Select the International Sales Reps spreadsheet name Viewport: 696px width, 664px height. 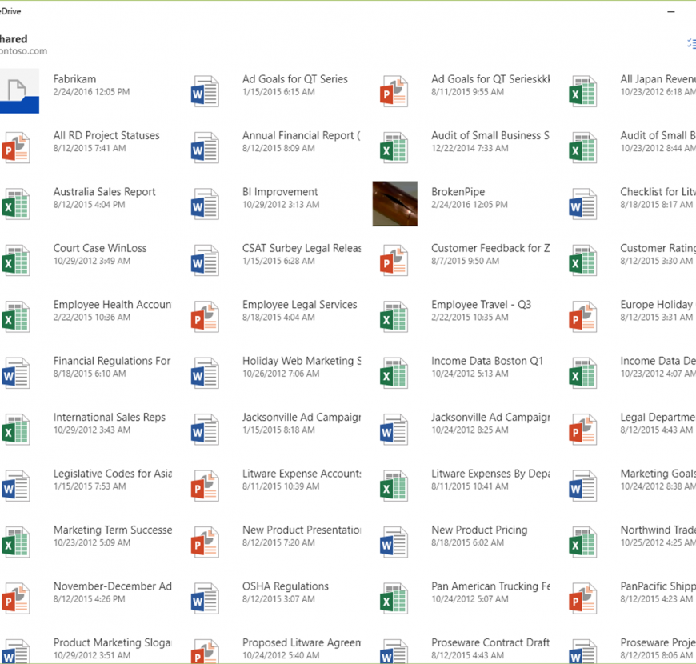click(110, 417)
